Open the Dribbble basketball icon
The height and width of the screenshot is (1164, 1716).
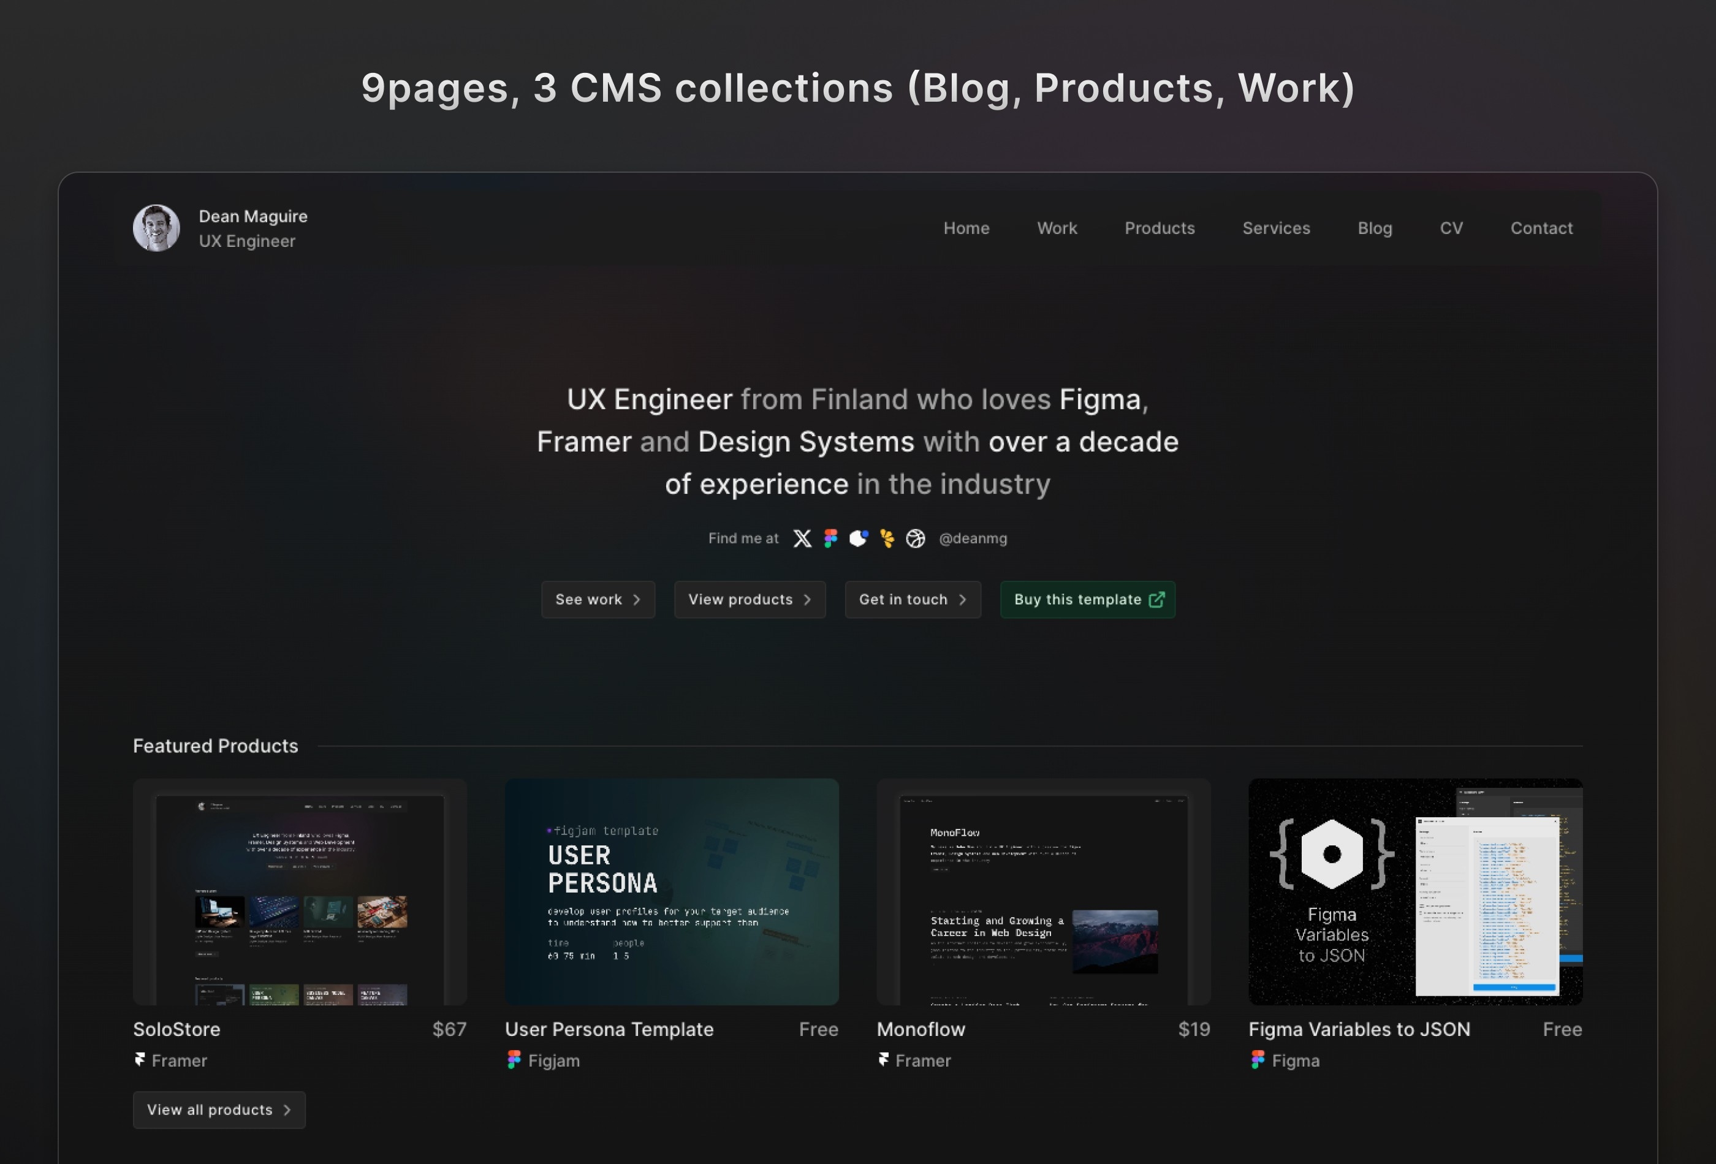pyautogui.click(x=916, y=539)
